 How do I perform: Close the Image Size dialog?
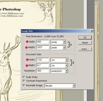pyautogui.click(x=92, y=31)
